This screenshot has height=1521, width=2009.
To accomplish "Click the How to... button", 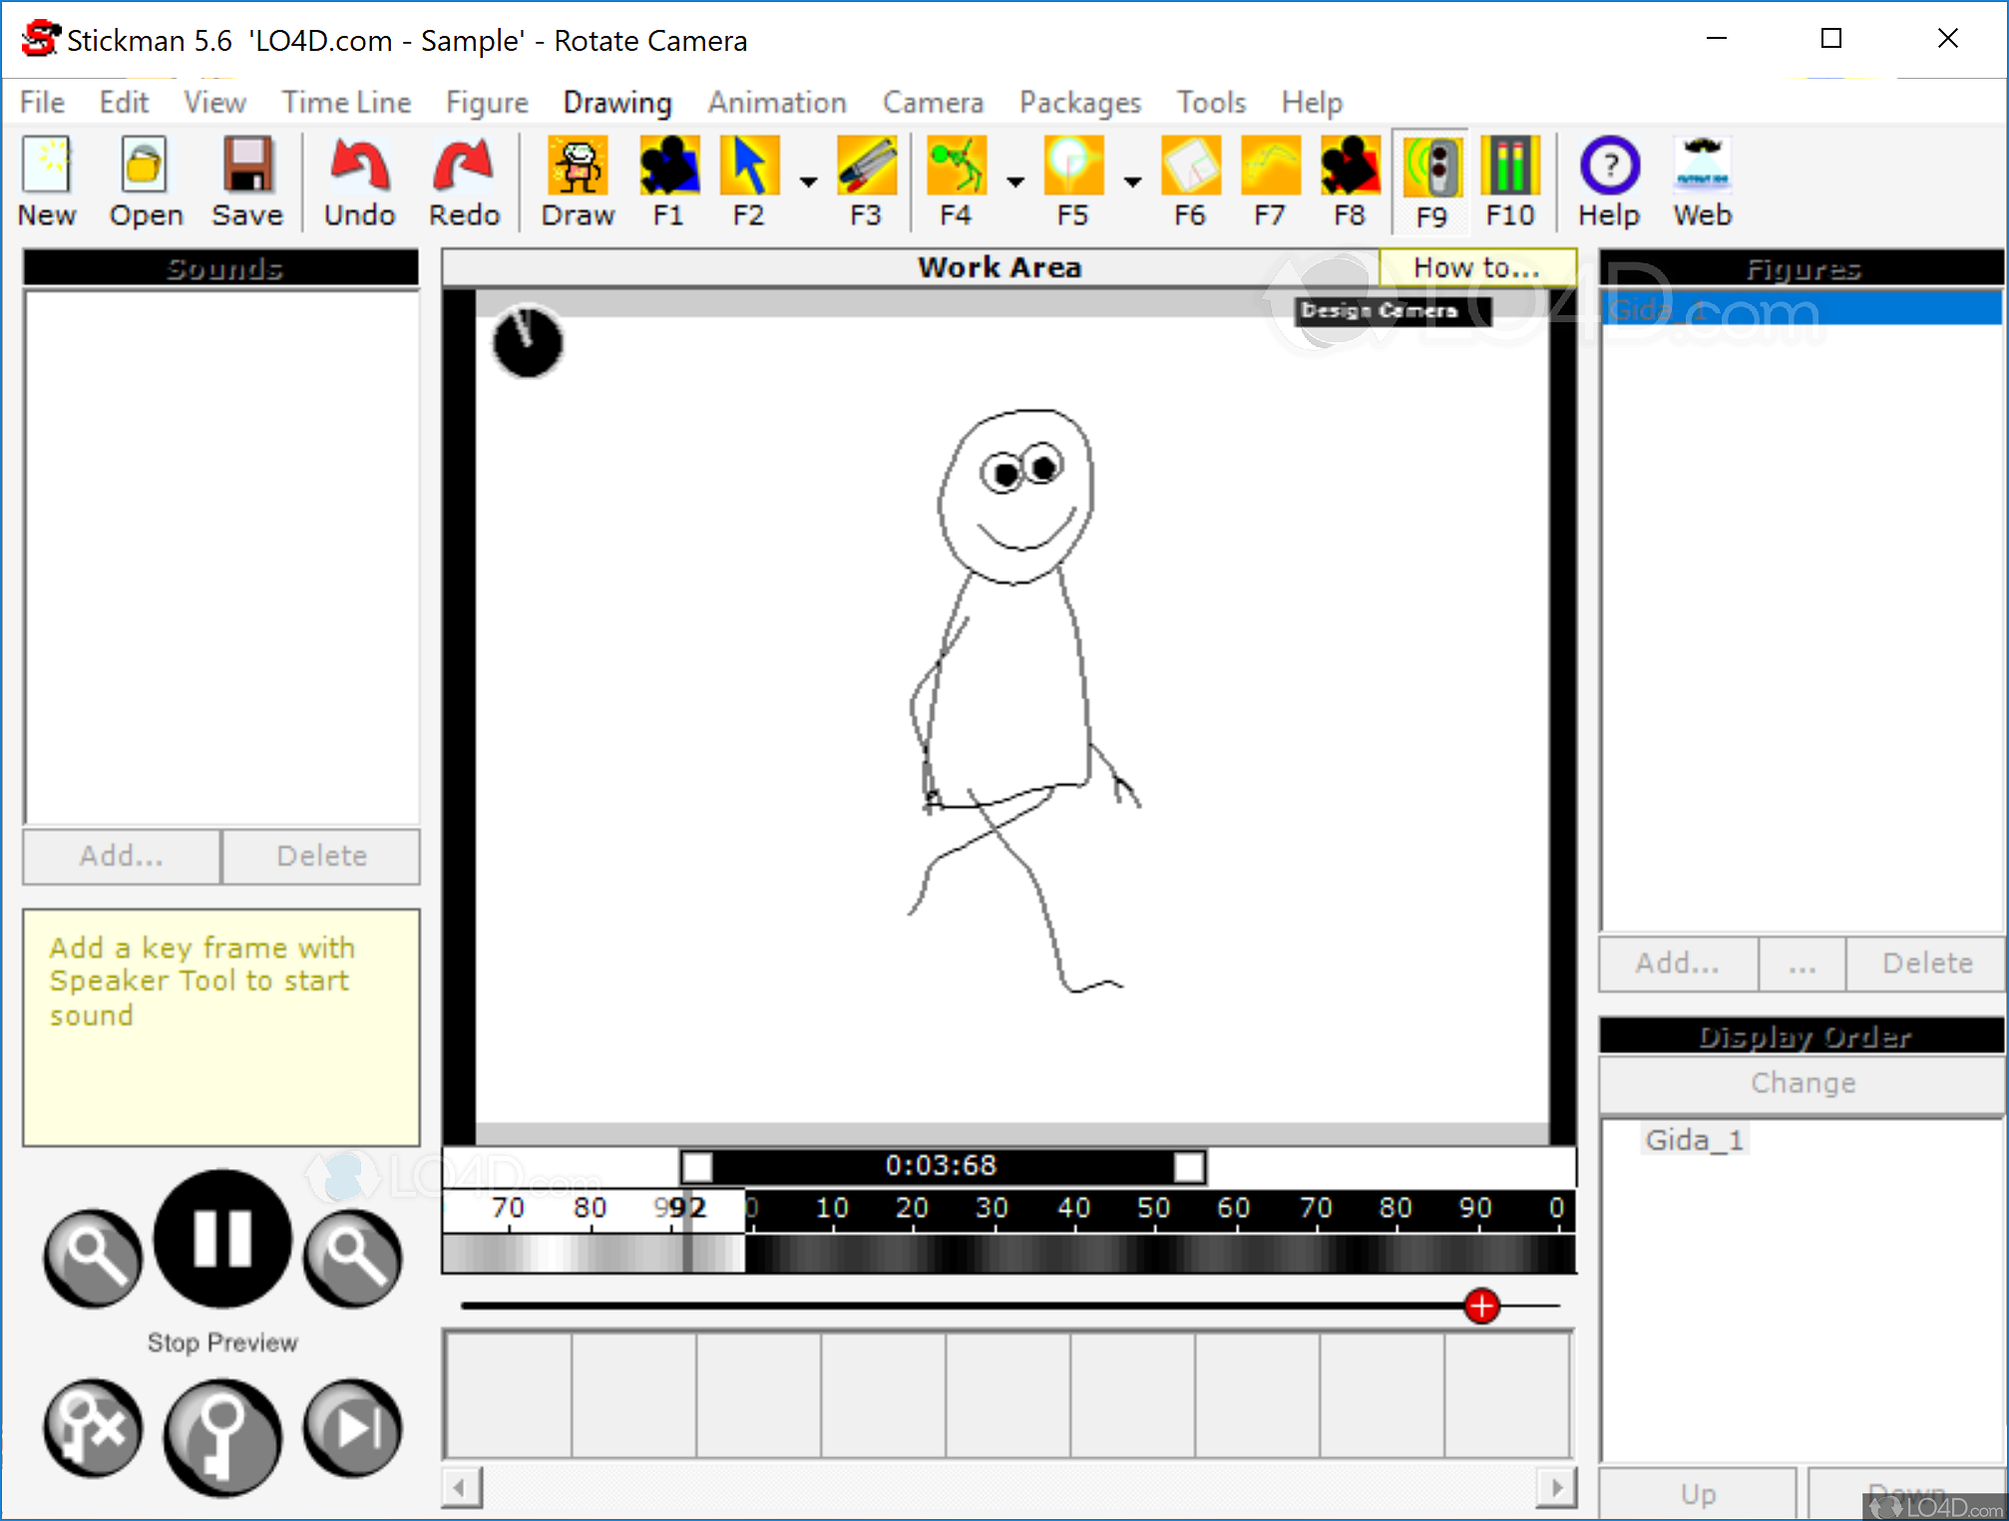I will click(x=1476, y=266).
